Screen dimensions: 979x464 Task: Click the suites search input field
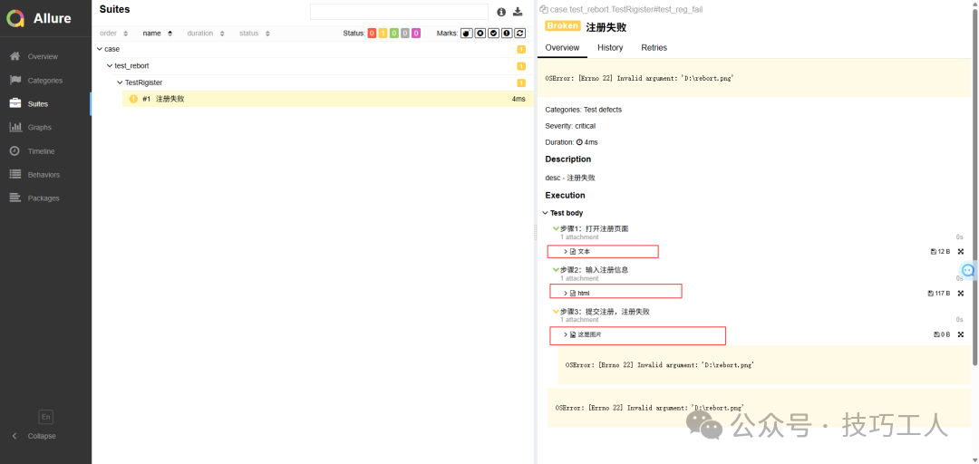[399, 12]
